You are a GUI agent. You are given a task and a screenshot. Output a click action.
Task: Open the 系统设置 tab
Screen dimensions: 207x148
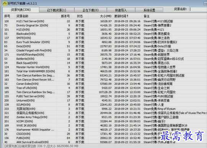[149, 10]
